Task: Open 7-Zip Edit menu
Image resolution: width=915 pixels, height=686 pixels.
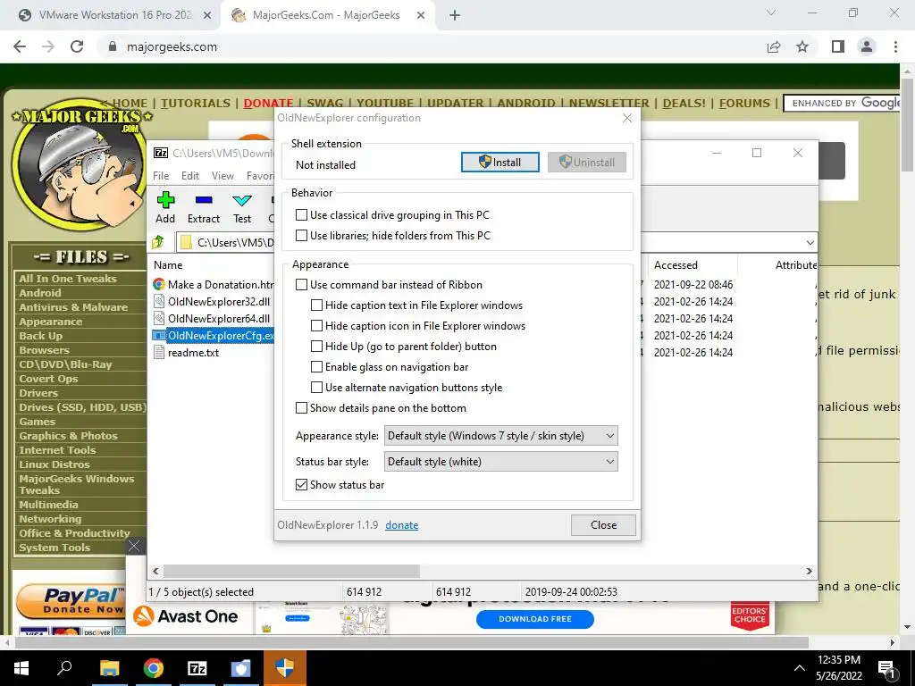Action: coord(190,176)
